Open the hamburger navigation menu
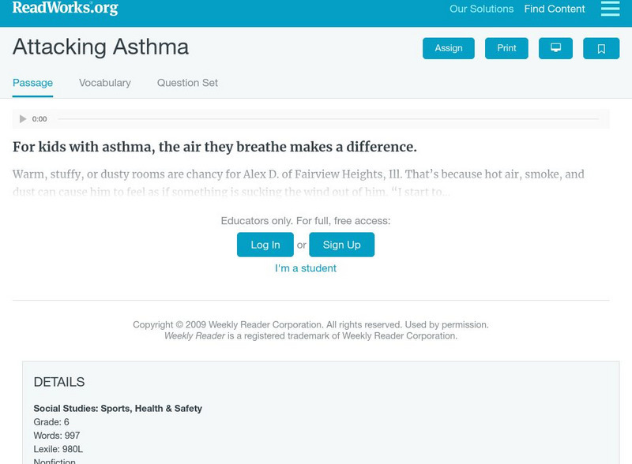The image size is (632, 464). pyautogui.click(x=610, y=9)
